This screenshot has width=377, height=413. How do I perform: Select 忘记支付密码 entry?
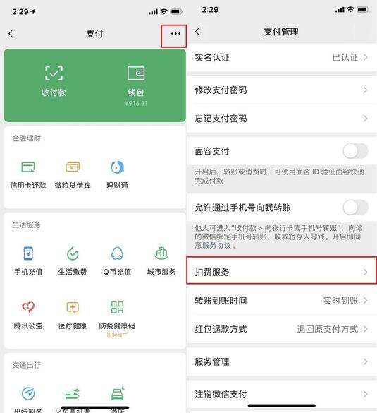pyautogui.click(x=282, y=119)
